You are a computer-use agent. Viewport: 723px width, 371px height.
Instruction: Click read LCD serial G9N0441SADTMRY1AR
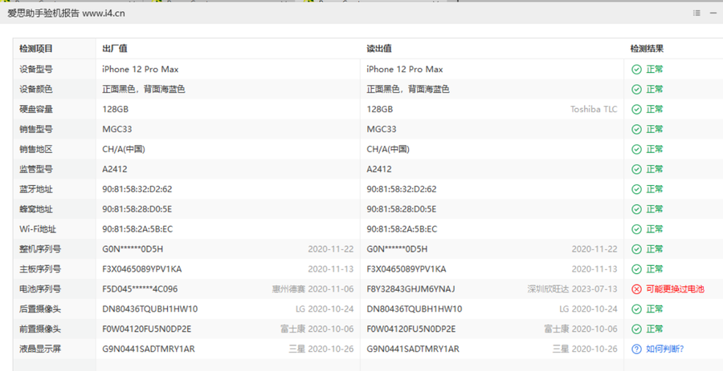413,349
